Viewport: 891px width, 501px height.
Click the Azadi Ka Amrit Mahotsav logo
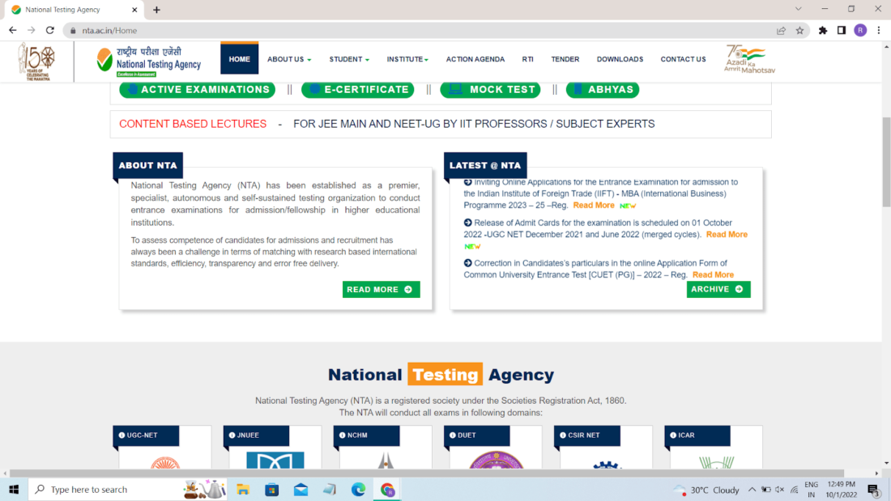tap(747, 59)
